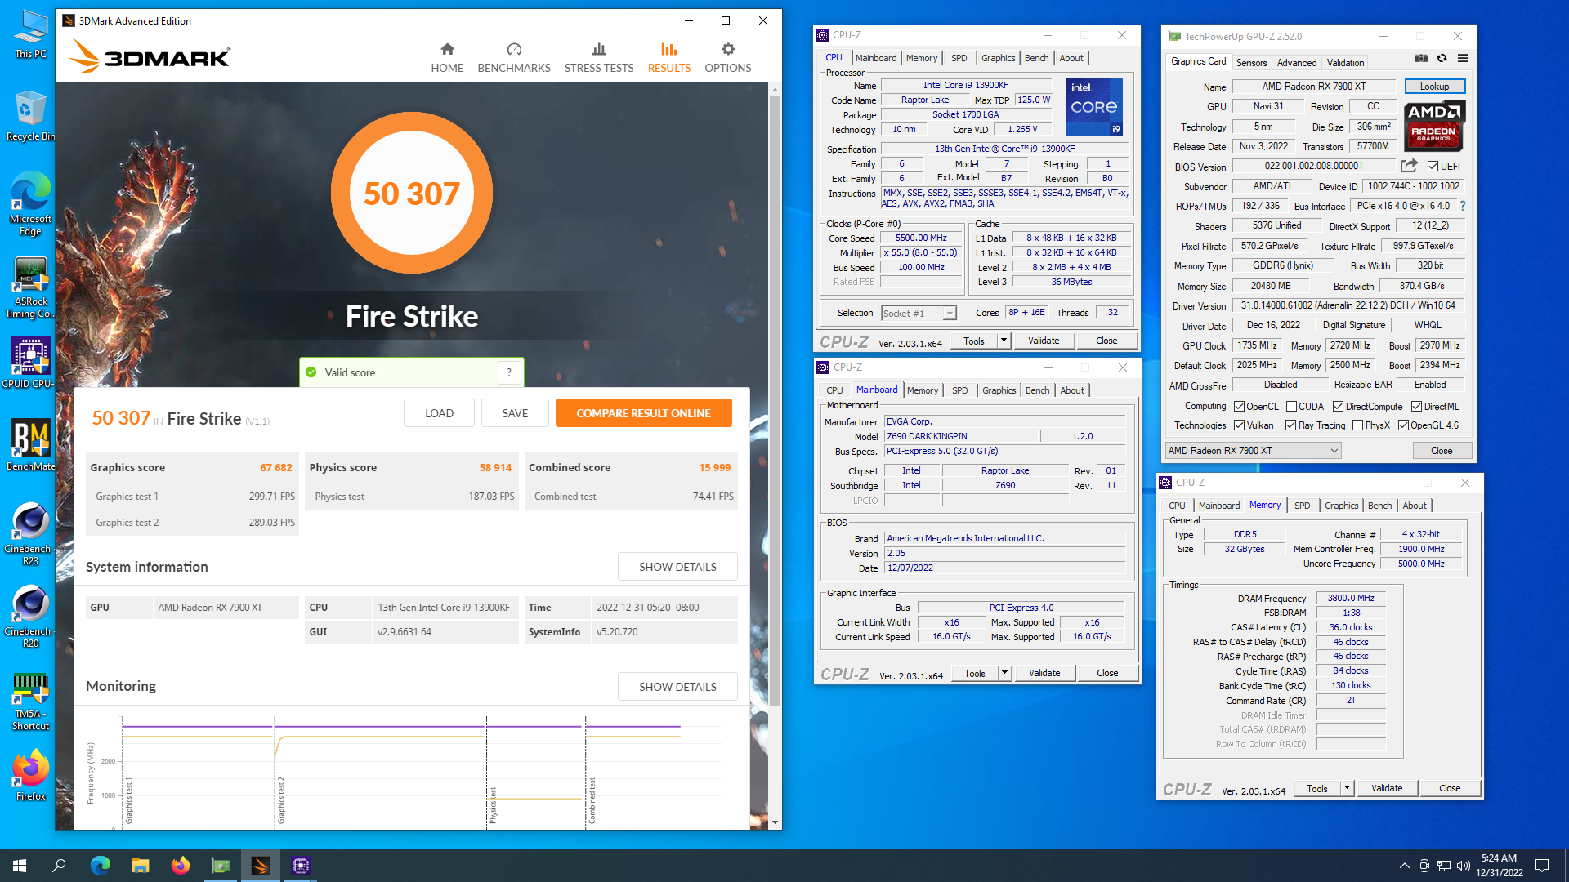Open Cinebench R20 desktop icon

point(31,617)
